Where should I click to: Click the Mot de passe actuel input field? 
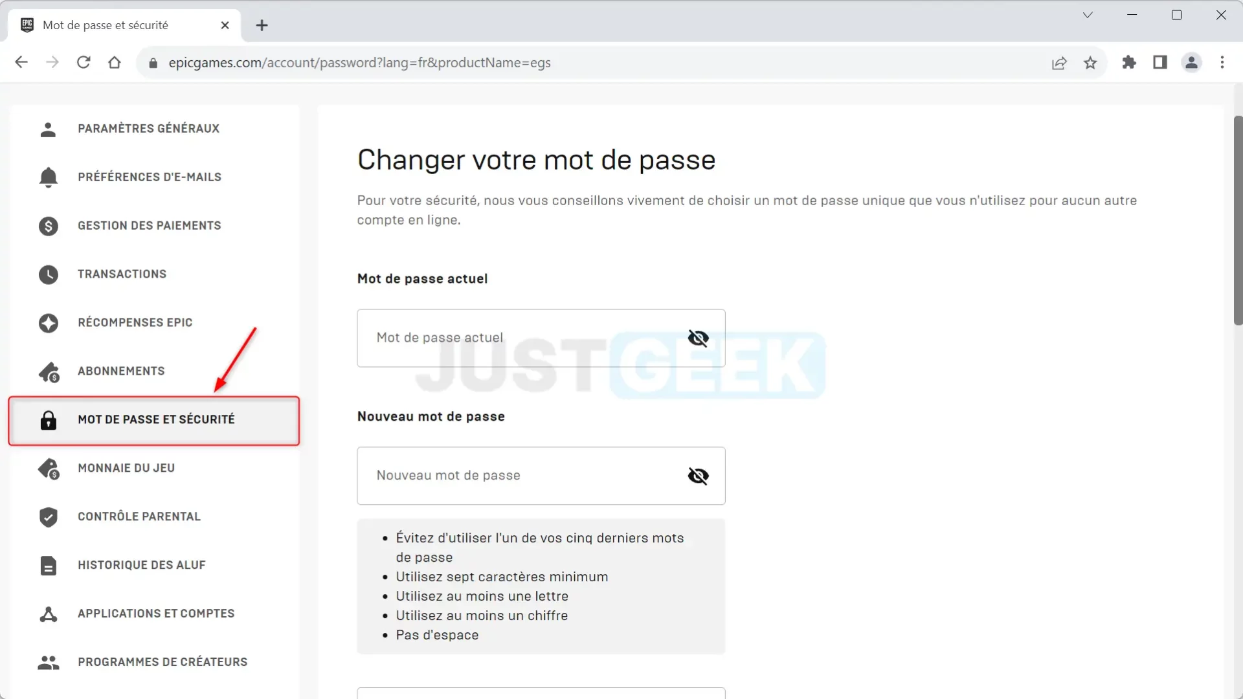(541, 337)
